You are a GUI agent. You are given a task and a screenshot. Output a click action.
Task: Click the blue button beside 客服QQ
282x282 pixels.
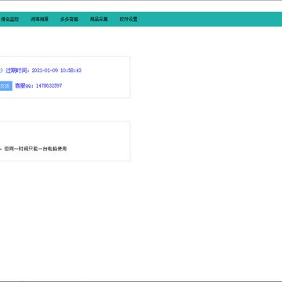coord(5,86)
